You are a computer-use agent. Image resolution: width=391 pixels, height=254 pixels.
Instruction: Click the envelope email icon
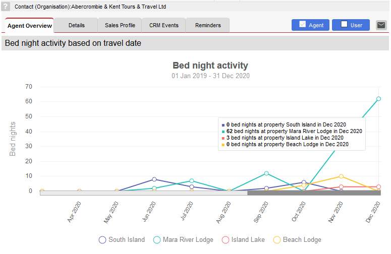[381, 25]
